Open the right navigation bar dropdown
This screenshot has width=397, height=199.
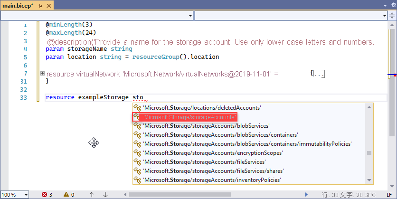[384, 16]
